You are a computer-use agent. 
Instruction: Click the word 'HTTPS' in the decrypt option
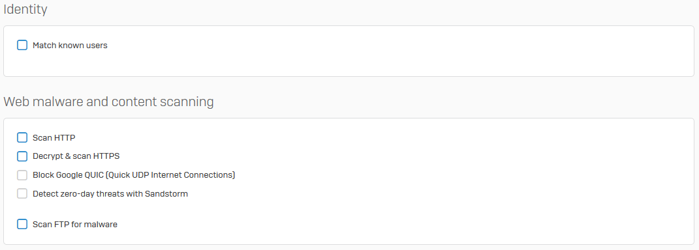[106, 156]
